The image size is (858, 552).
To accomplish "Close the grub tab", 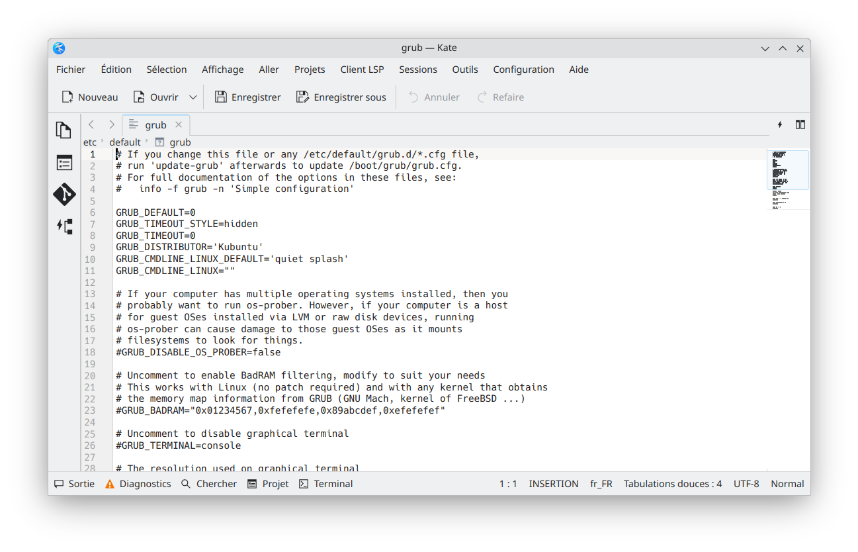I will pos(179,124).
